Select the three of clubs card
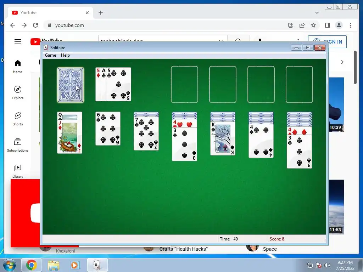This screenshot has width=363, height=272. click(299, 152)
